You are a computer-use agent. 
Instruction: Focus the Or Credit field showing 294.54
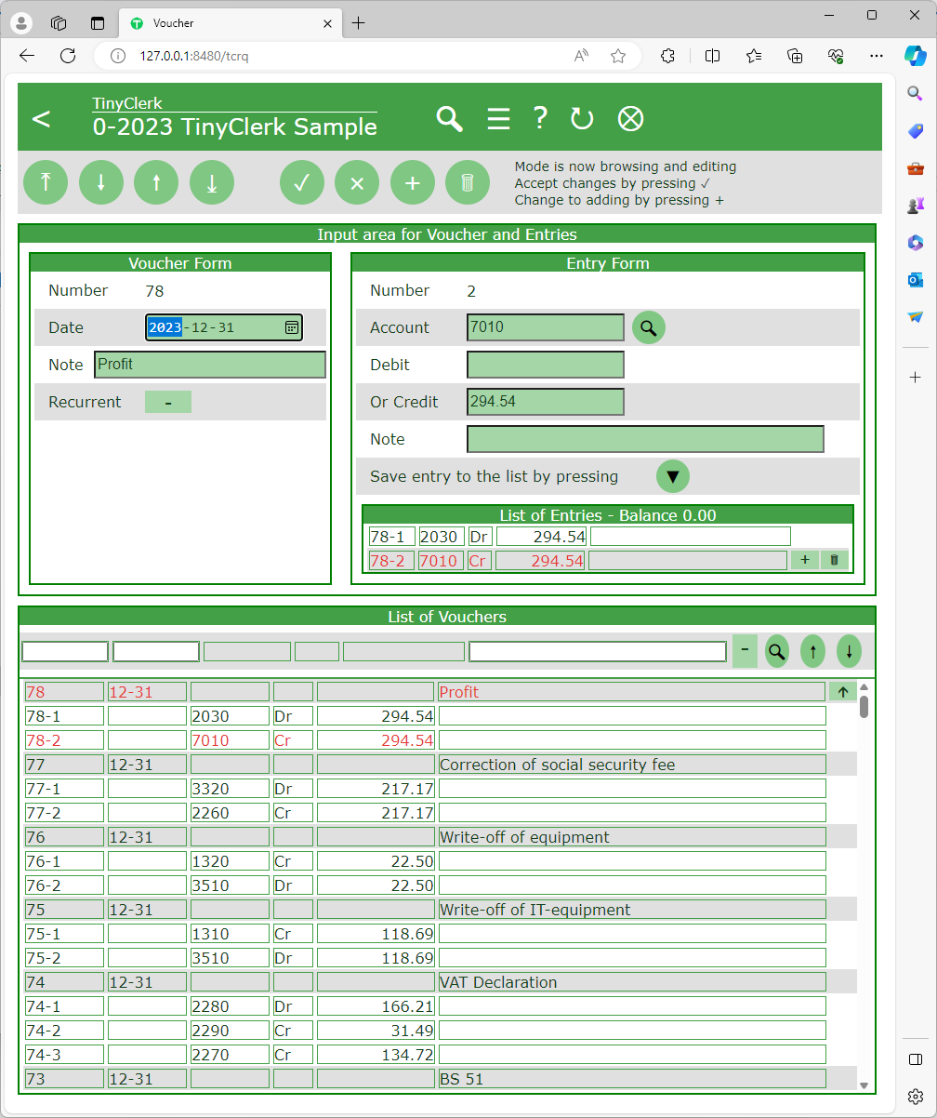[x=546, y=402]
